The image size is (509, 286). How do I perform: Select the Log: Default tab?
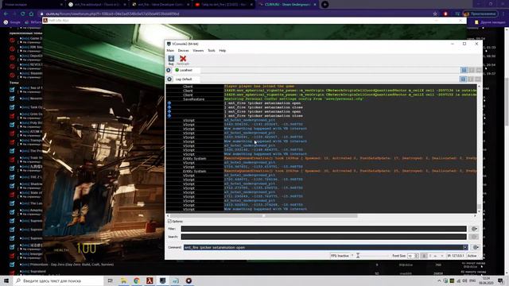(x=184, y=79)
